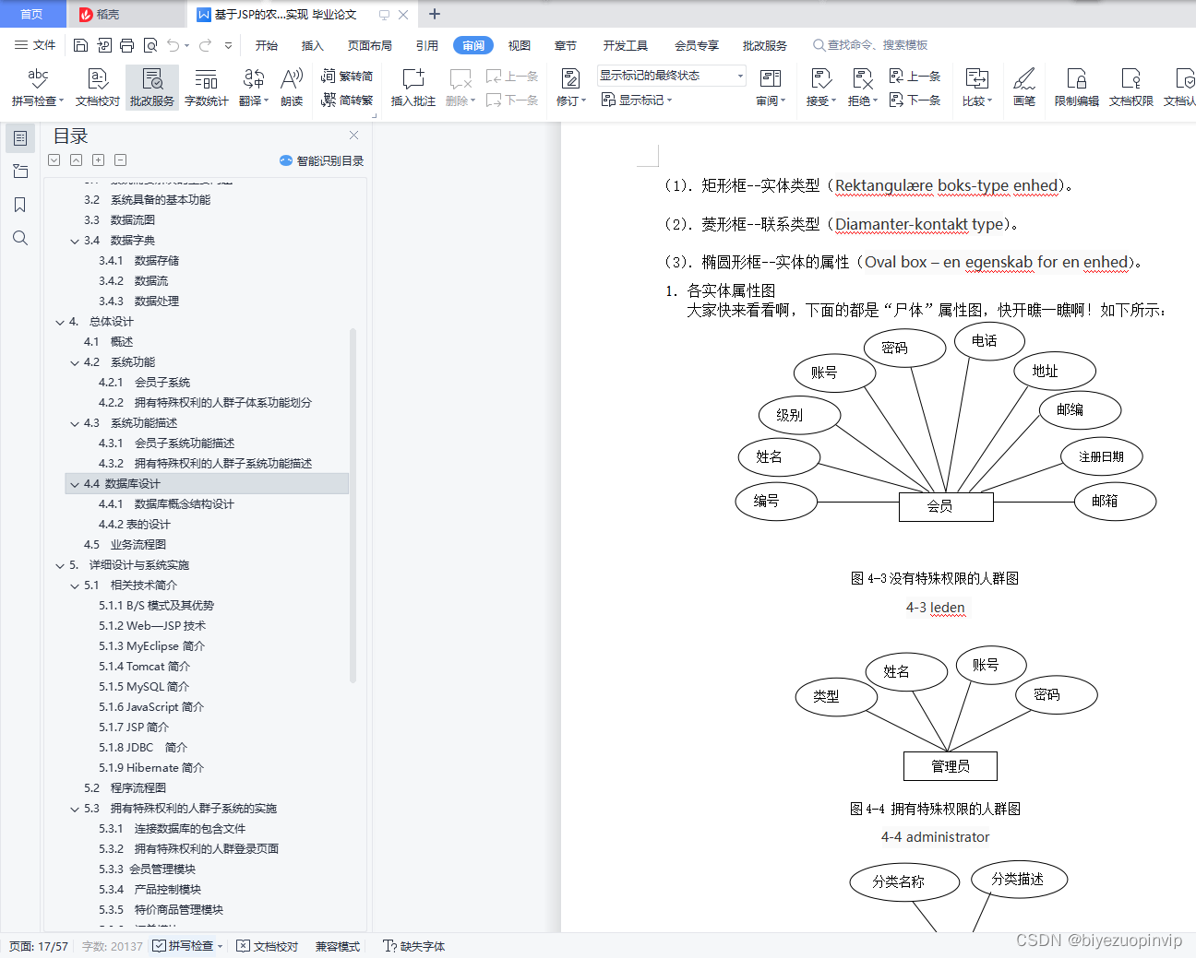1196x958 pixels.
Task: Open the 开始 ribbon tab
Action: [267, 45]
